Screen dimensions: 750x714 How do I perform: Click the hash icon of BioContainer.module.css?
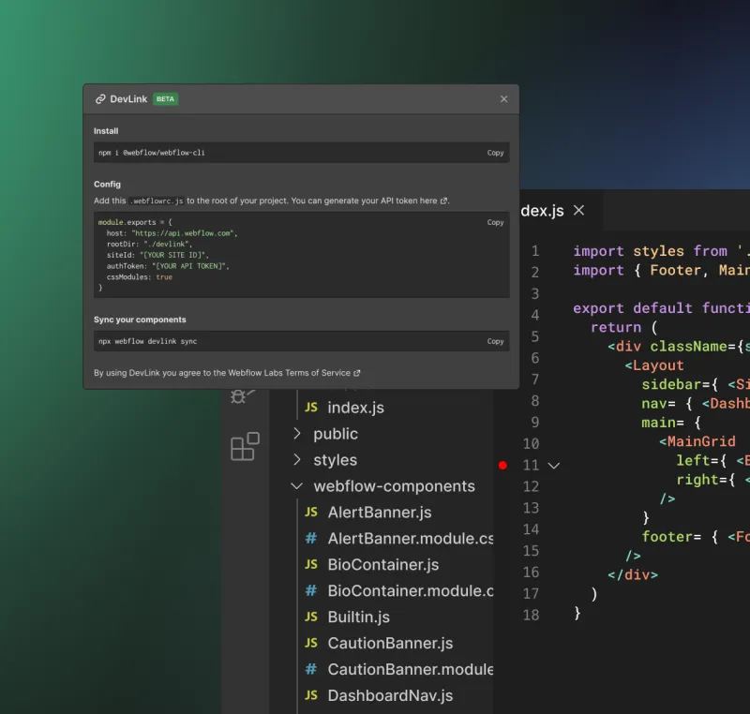312,590
